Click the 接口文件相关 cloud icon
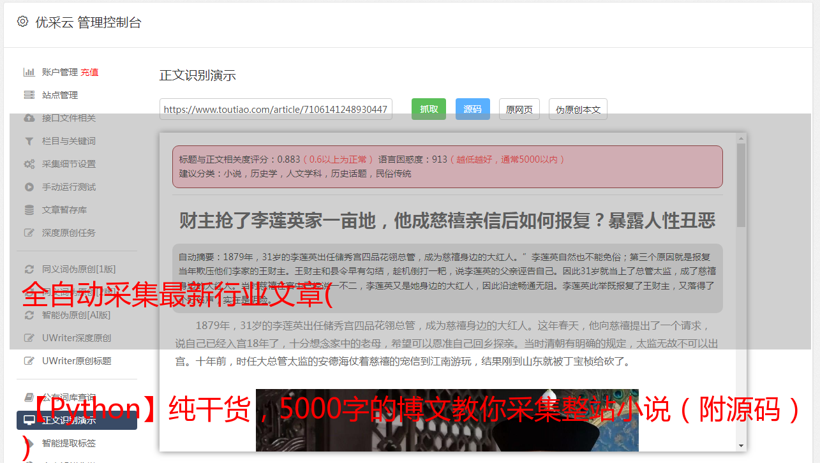The image size is (820, 463). click(29, 118)
